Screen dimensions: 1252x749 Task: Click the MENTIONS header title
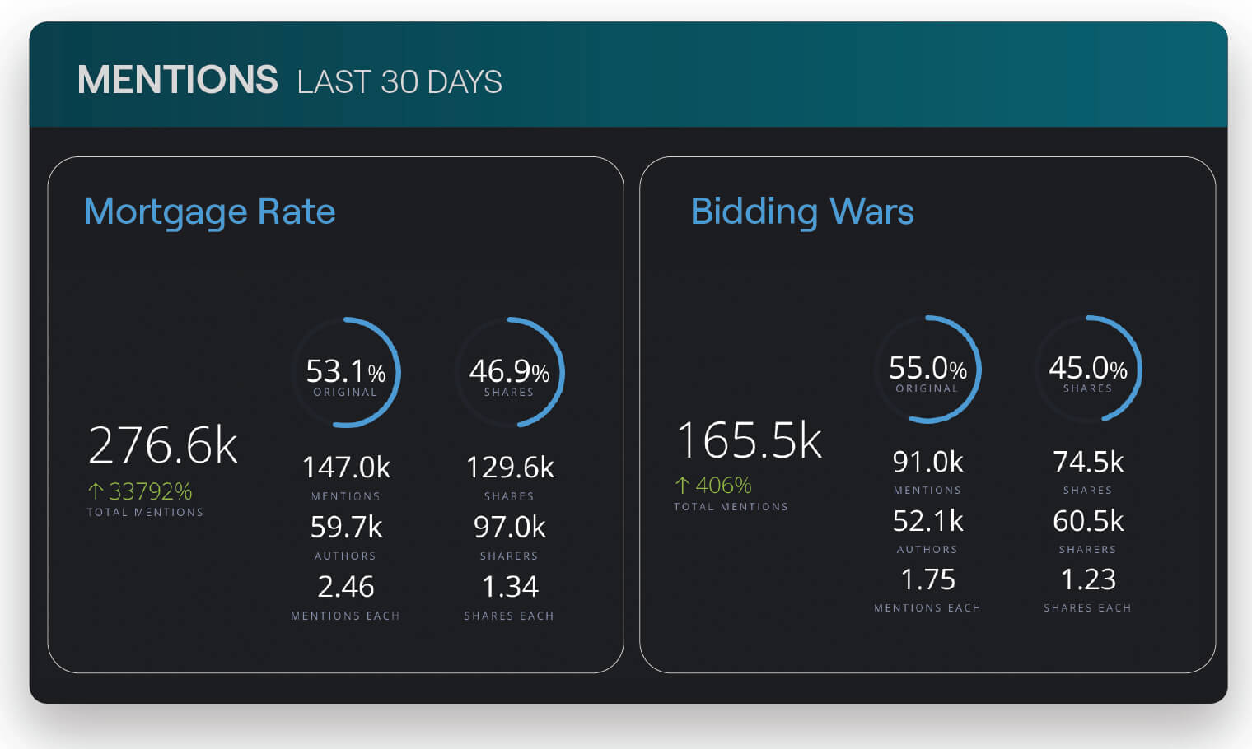coord(178,80)
